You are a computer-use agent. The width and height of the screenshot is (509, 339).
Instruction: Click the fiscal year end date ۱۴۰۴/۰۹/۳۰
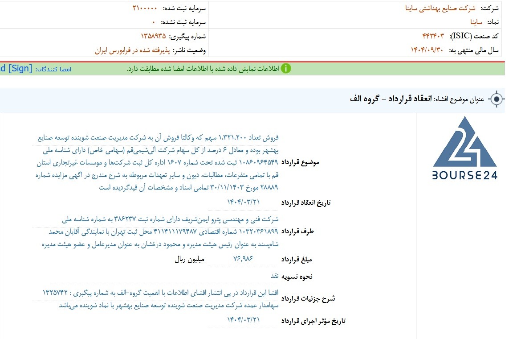[427, 50]
